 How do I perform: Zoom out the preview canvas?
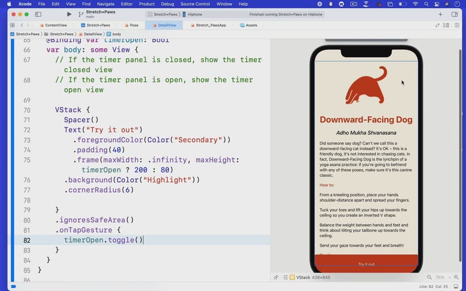(429, 278)
